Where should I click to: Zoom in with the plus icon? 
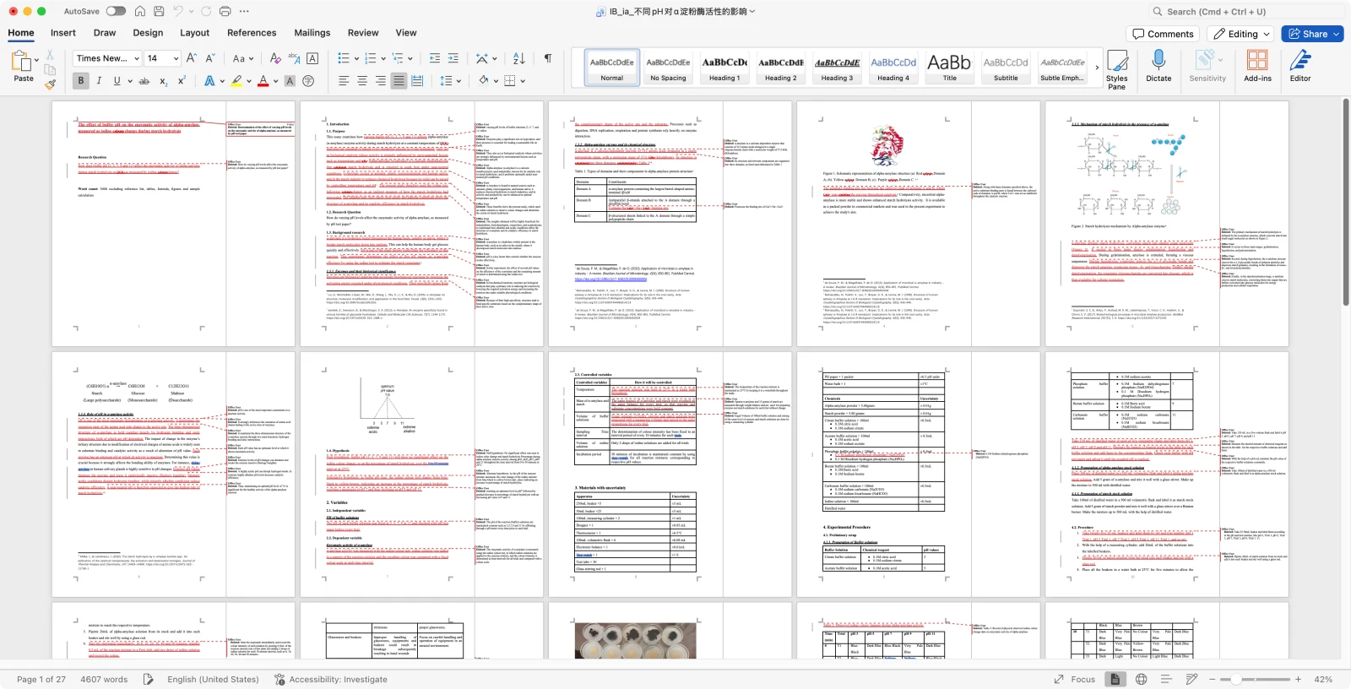pos(1298,679)
